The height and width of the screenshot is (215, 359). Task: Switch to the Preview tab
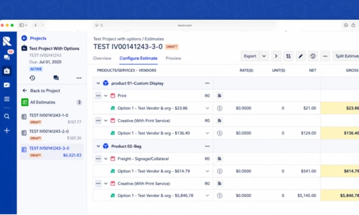tap(173, 58)
